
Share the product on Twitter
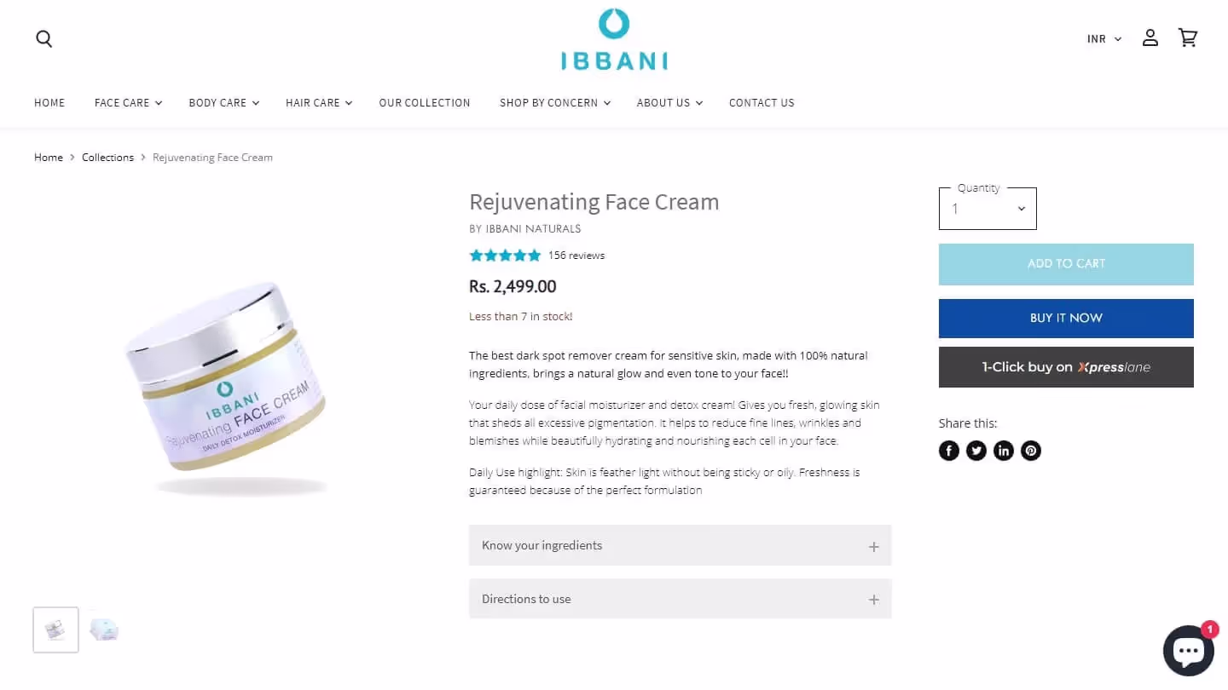point(976,450)
